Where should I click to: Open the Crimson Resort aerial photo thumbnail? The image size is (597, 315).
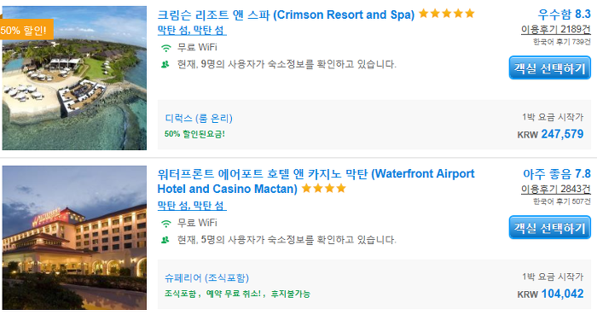pos(74,78)
